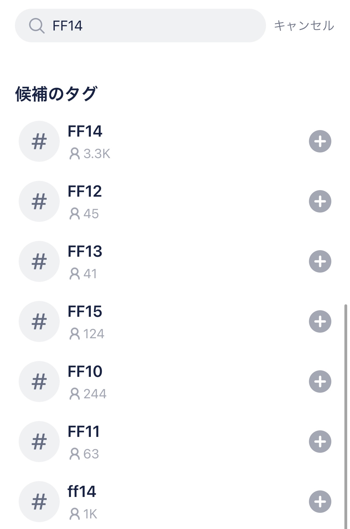350x529 pixels.
Task: Add the FF15 tag with plus icon
Action: pos(320,321)
